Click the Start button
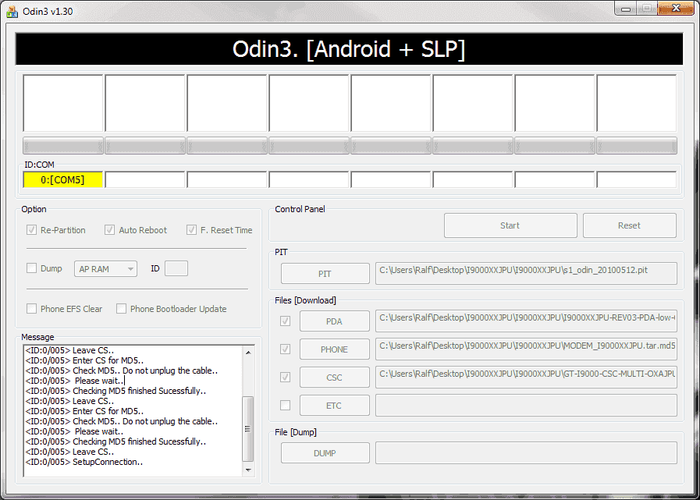 [510, 225]
